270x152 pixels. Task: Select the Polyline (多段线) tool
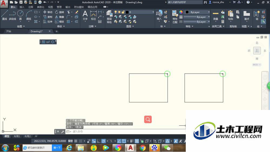click(12, 15)
